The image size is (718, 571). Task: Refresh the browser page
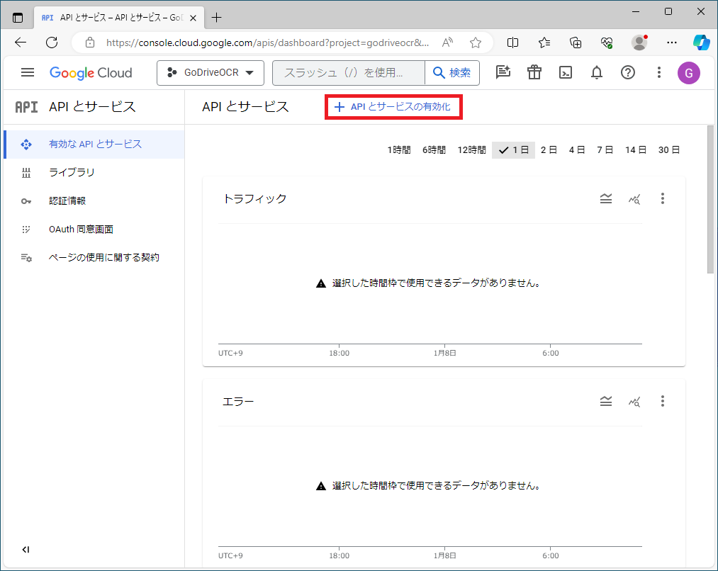pos(52,43)
